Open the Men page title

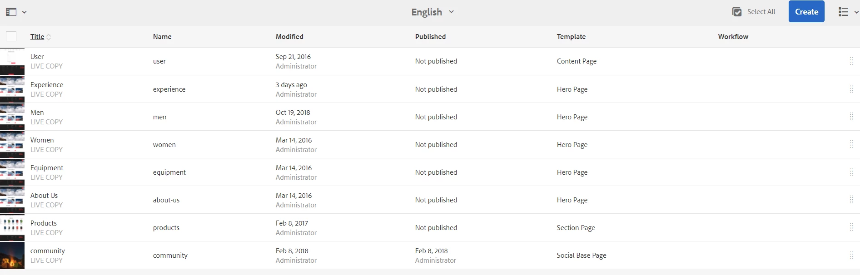[37, 113]
